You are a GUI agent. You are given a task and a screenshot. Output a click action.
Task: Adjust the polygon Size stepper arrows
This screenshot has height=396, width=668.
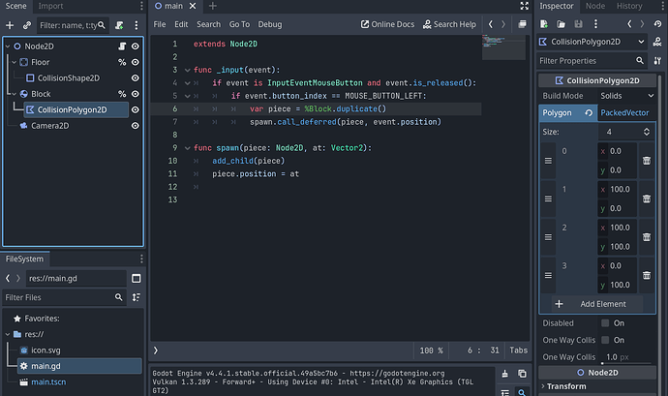(647, 132)
